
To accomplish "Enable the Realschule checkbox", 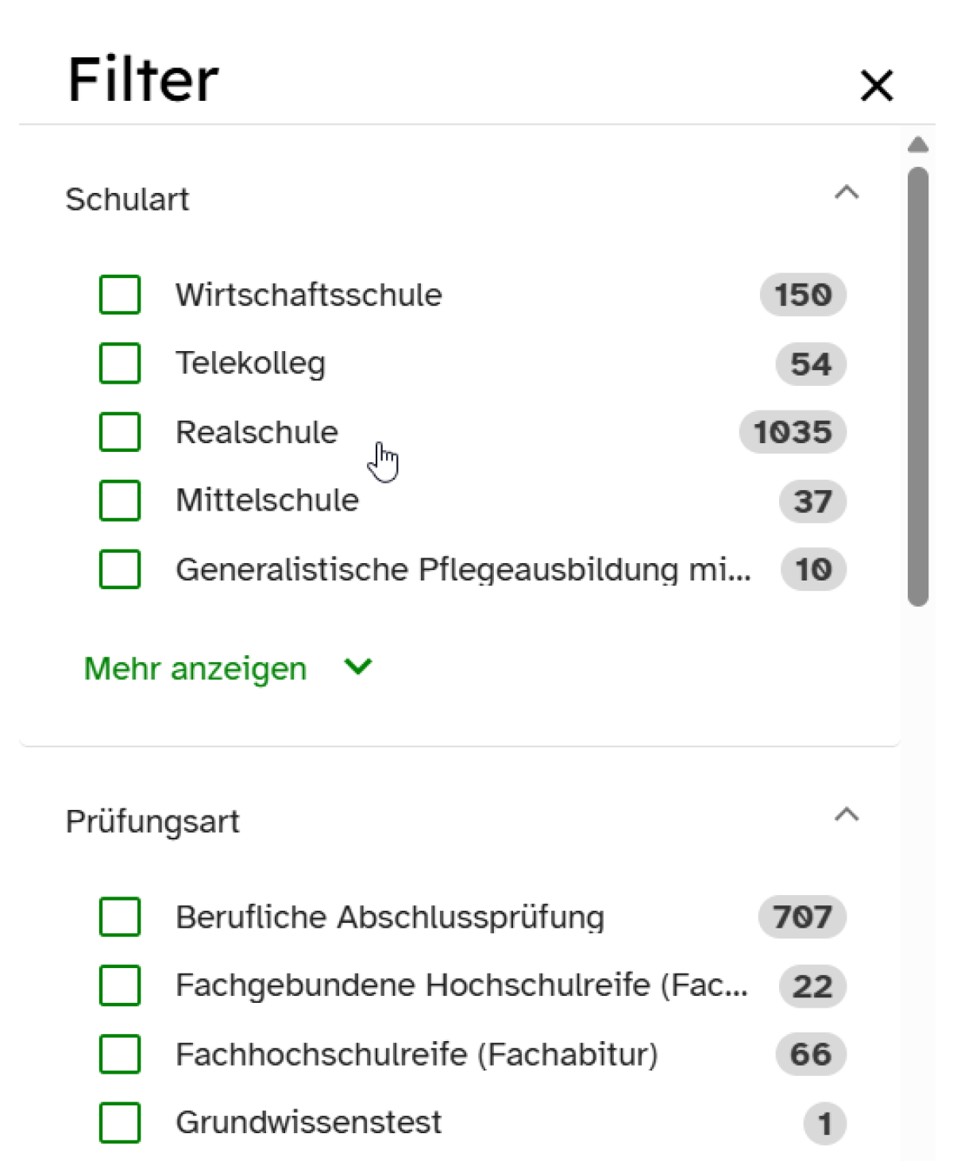I will click(x=120, y=432).
